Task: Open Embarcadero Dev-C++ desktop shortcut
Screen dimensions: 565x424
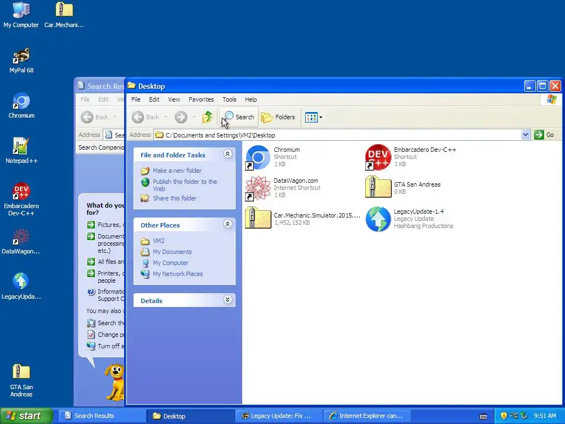Action: coord(22,199)
